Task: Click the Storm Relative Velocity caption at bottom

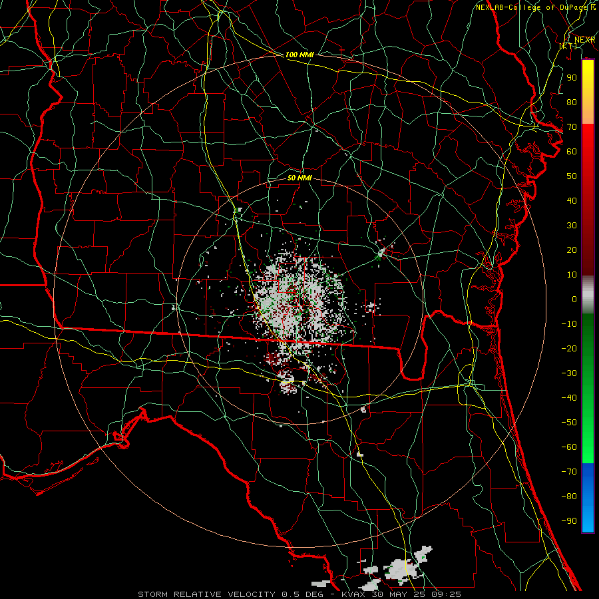Action: tap(299, 594)
